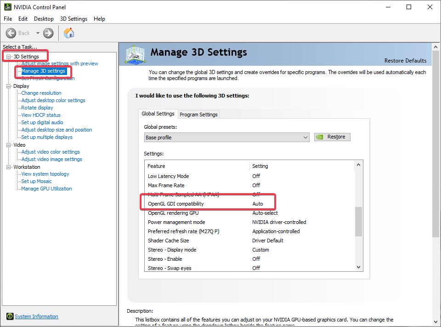Open Adjust desktop color settings
The image size is (441, 327).
(53, 100)
